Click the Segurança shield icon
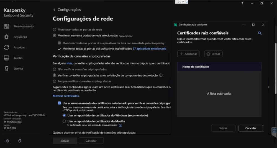Image resolution: width=277 pixels, height=148 pixels. click(7, 37)
